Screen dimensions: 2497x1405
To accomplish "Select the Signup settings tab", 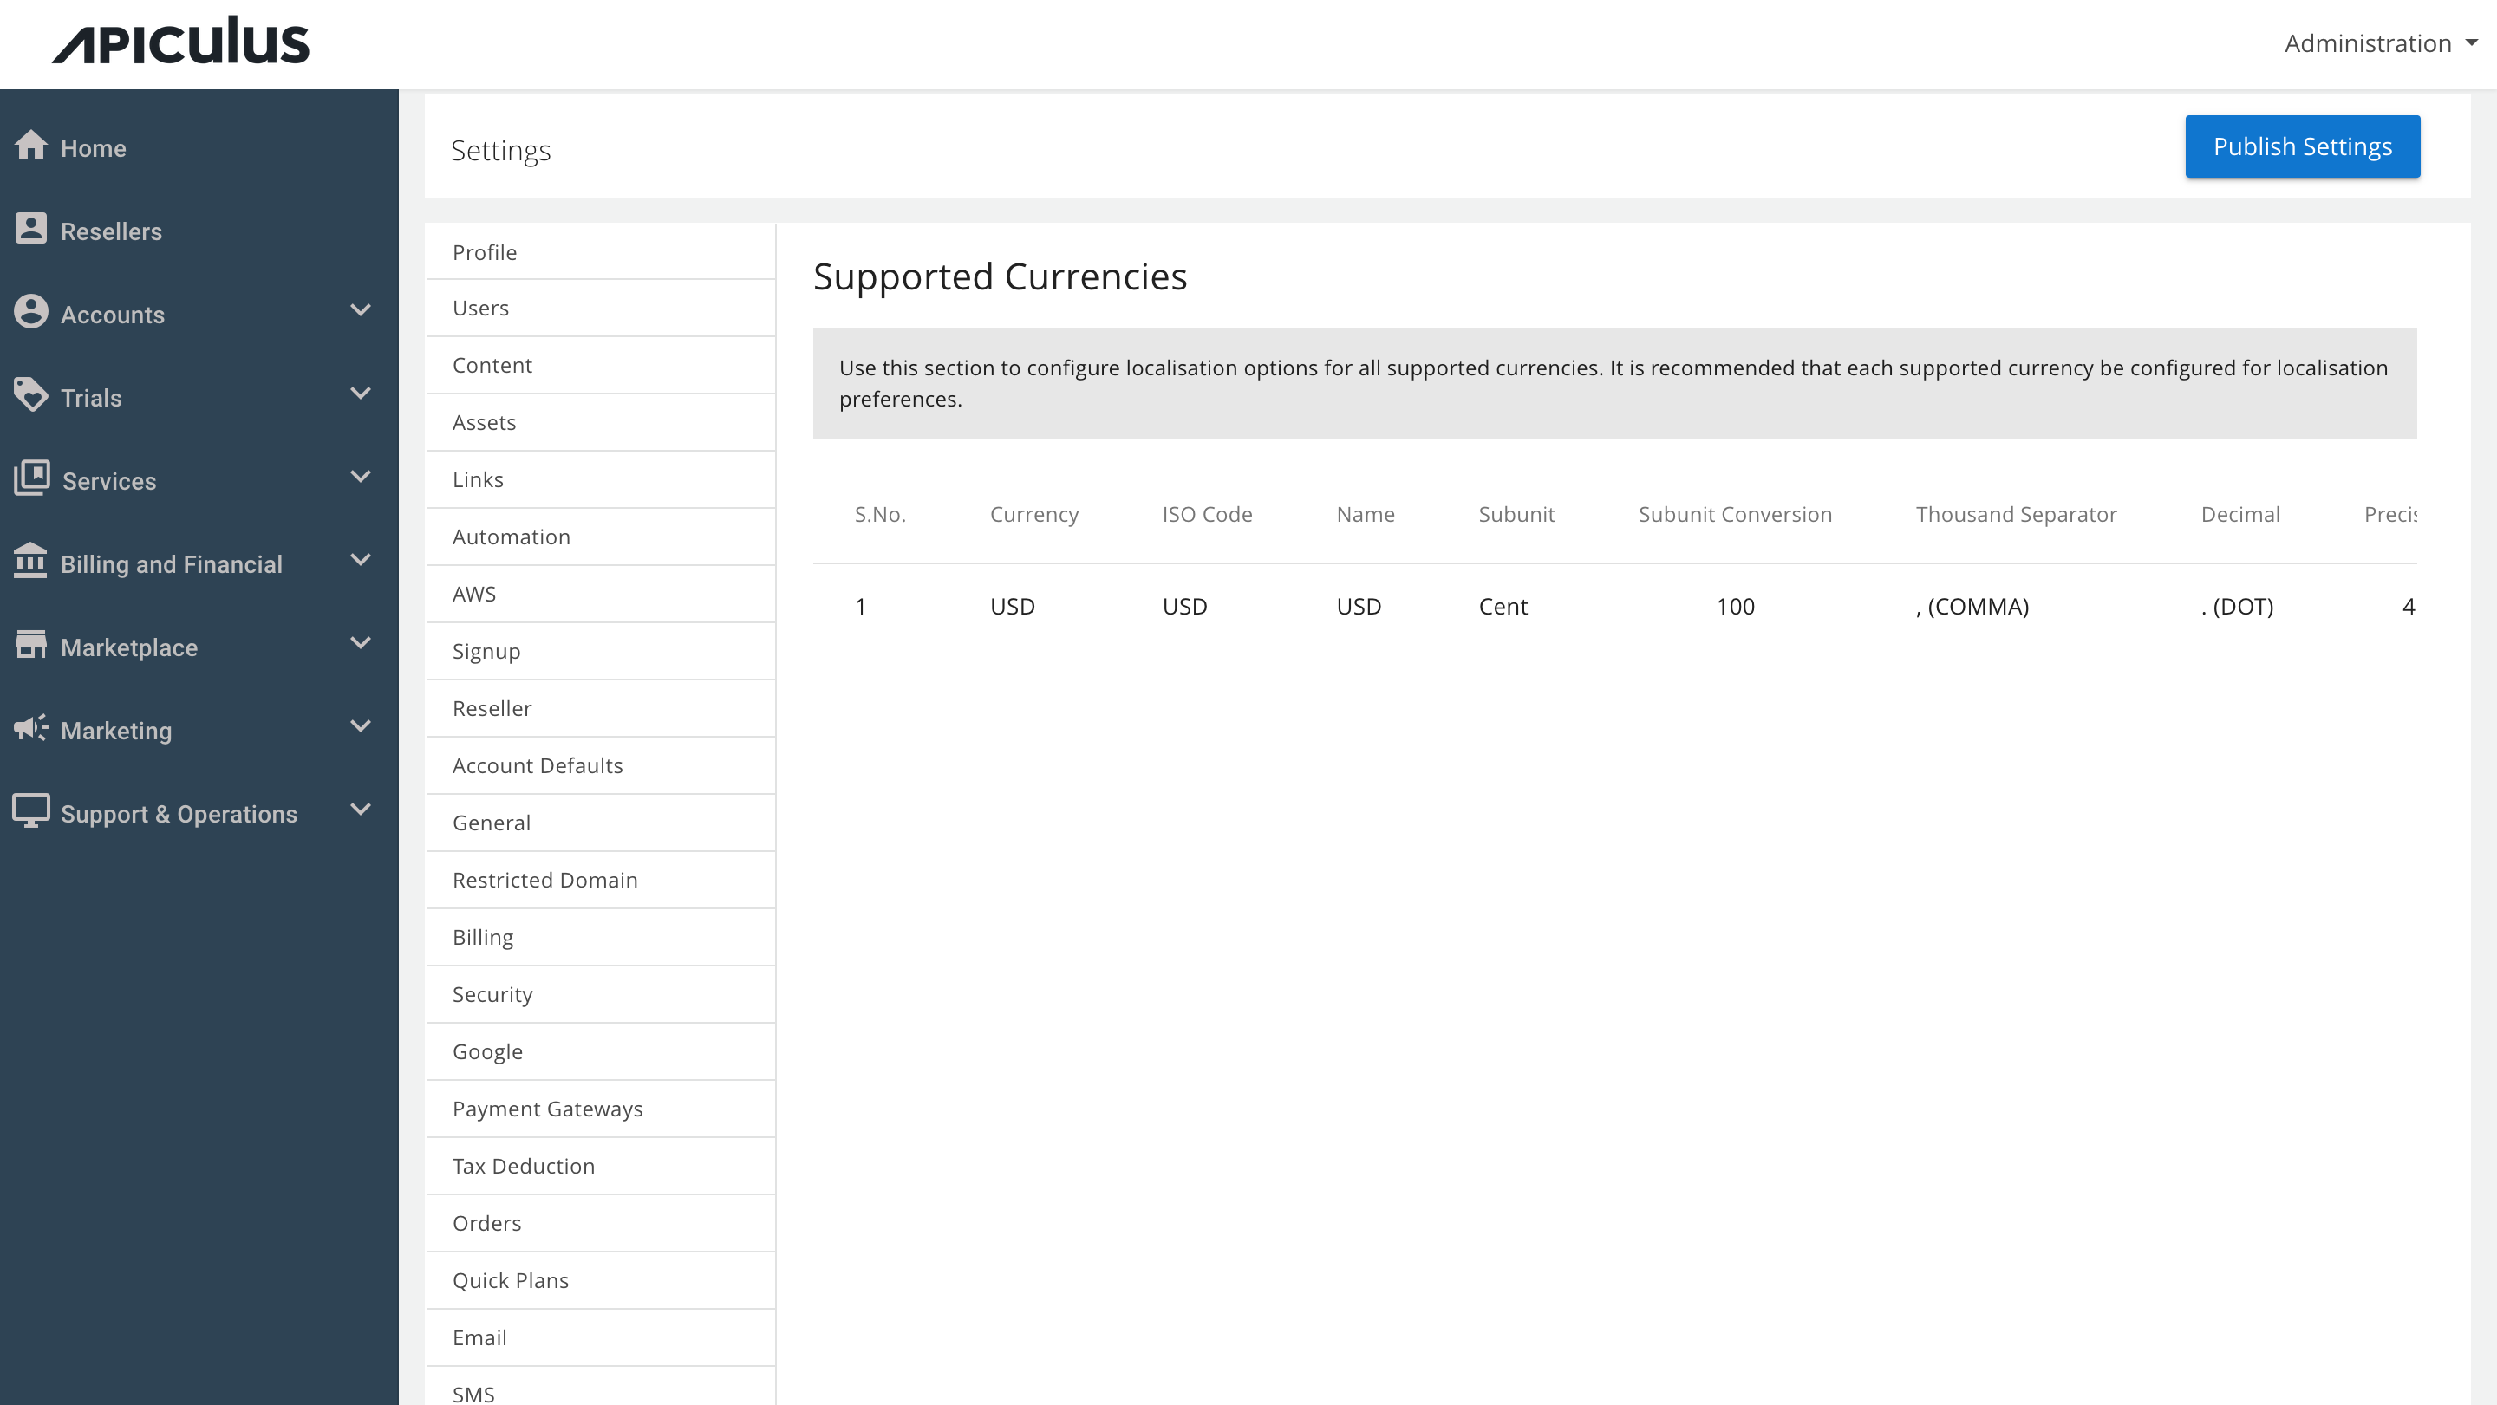I will [600, 651].
